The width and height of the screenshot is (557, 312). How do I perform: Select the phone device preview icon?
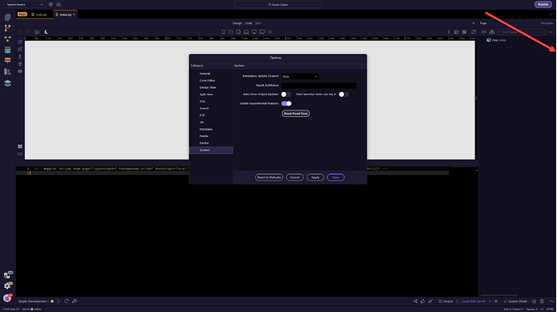pos(224,32)
